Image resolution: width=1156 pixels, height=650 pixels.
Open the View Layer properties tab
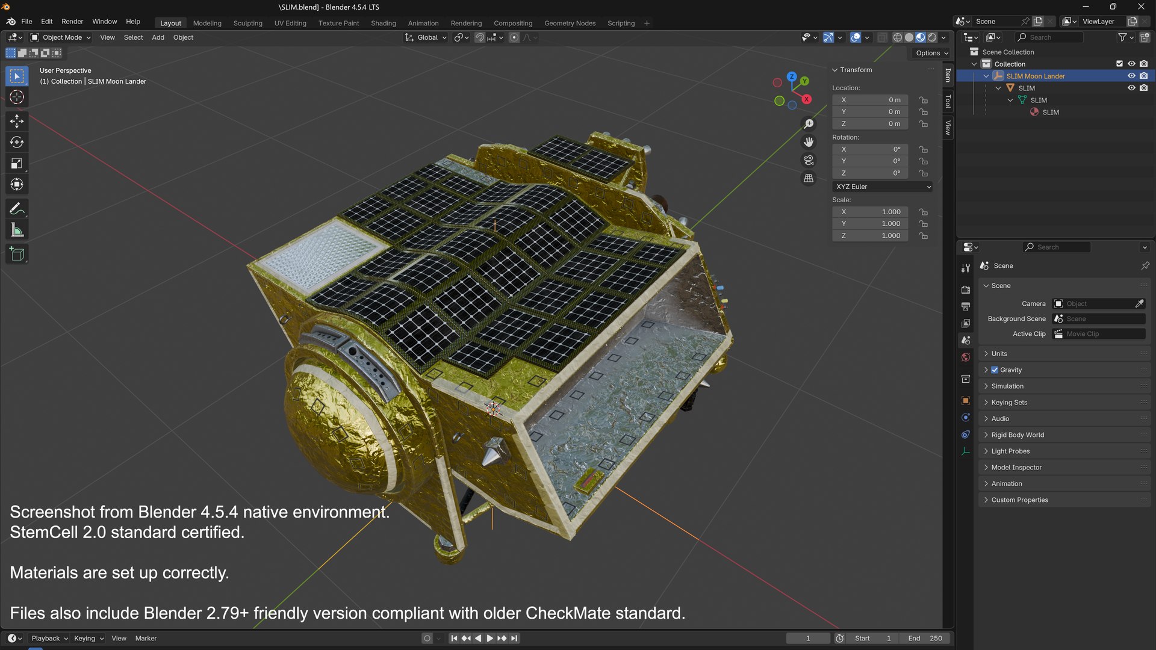(x=966, y=323)
